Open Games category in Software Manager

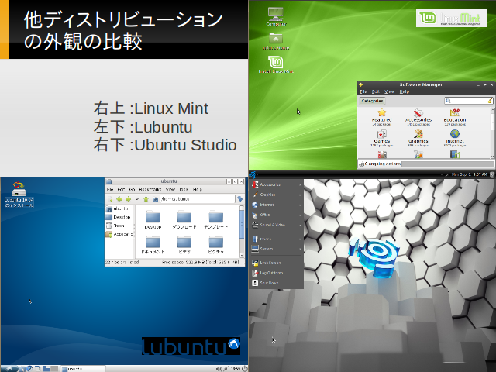click(x=382, y=138)
